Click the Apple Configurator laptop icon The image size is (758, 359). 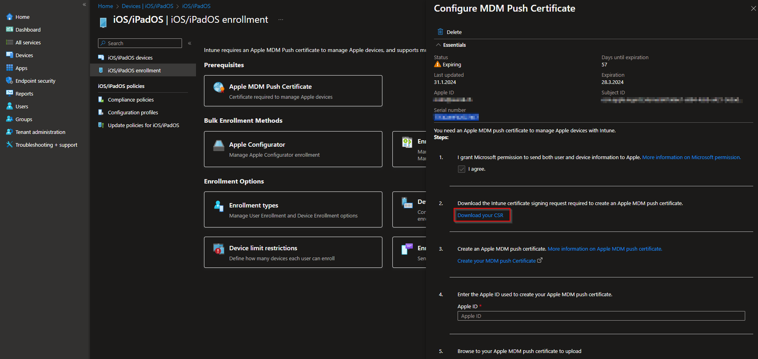(x=219, y=146)
